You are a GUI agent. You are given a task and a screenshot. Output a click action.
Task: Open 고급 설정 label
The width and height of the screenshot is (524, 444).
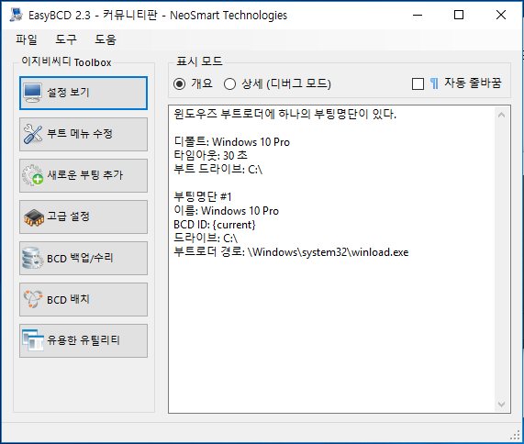pyautogui.click(x=68, y=216)
